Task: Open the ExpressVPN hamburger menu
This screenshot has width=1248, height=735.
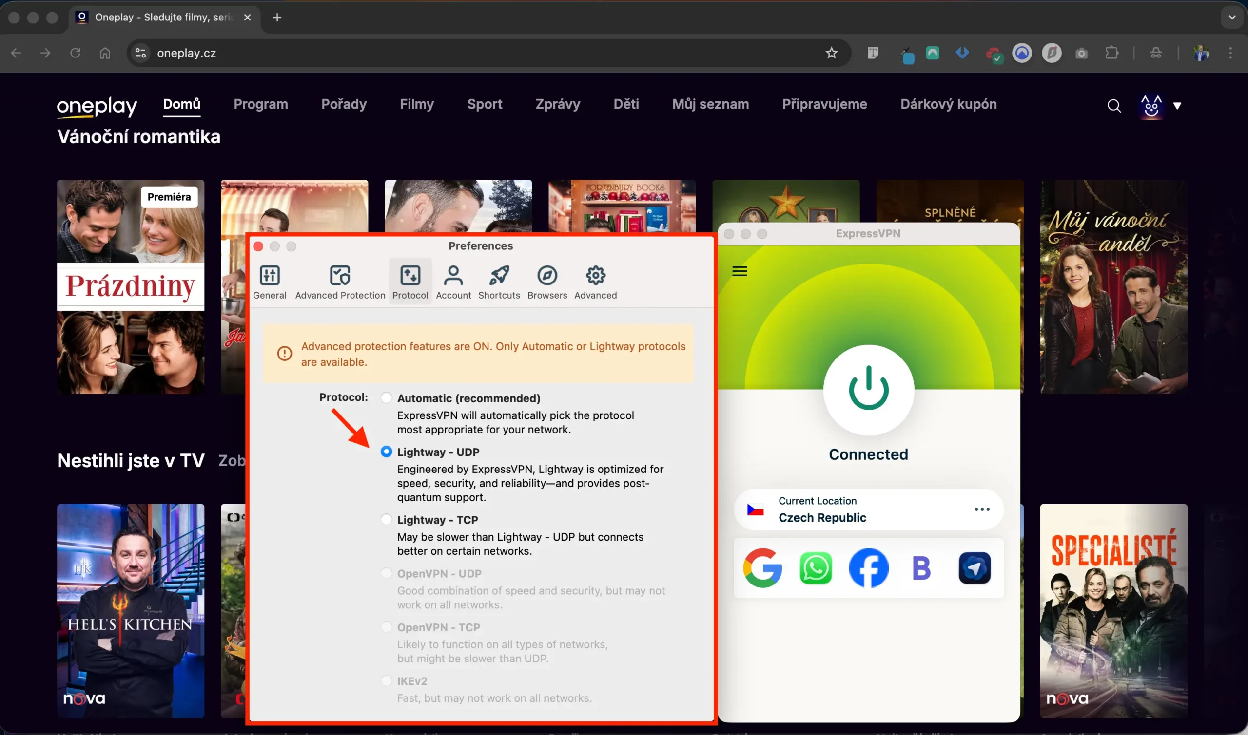Action: click(740, 271)
